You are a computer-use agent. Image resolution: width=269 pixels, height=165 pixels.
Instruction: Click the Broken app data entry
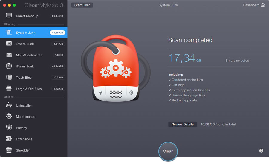[x=183, y=100]
